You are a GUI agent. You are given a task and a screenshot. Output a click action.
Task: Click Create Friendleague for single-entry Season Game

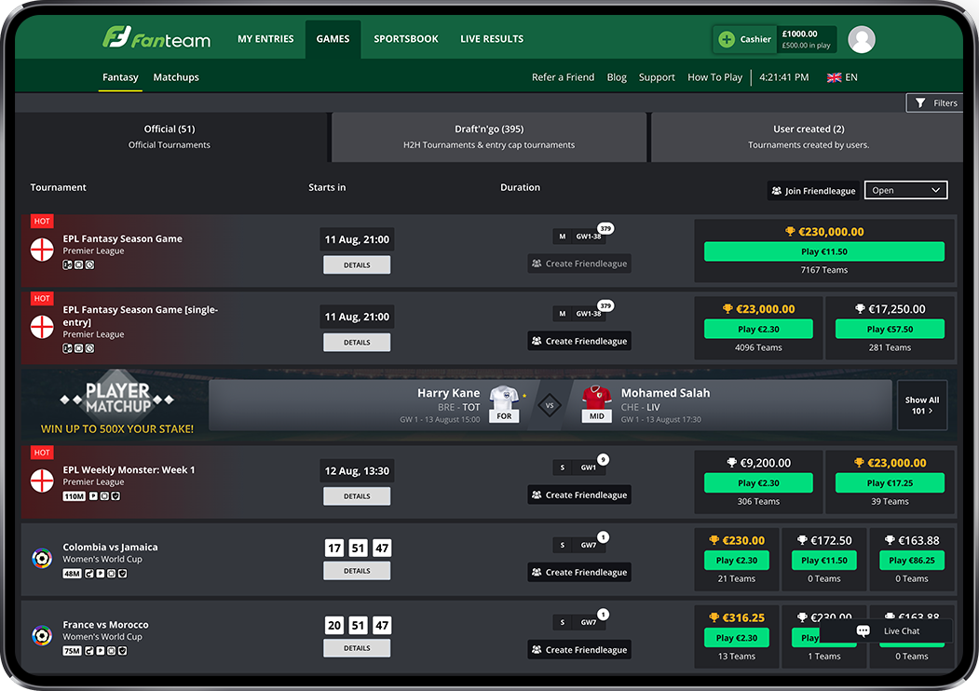pos(579,341)
